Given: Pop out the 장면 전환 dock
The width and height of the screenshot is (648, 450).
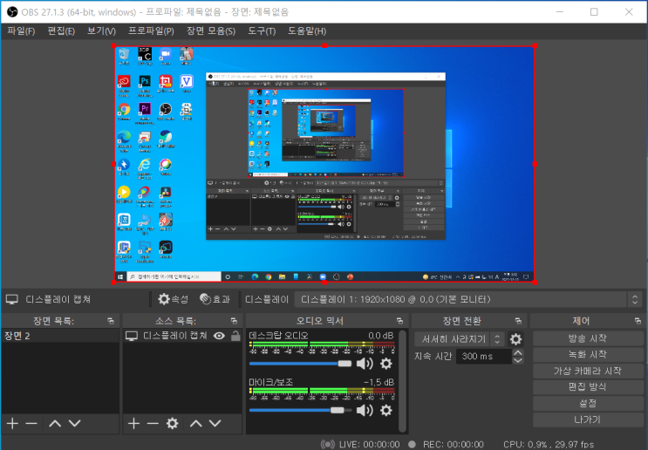Looking at the screenshot, I should [518, 321].
